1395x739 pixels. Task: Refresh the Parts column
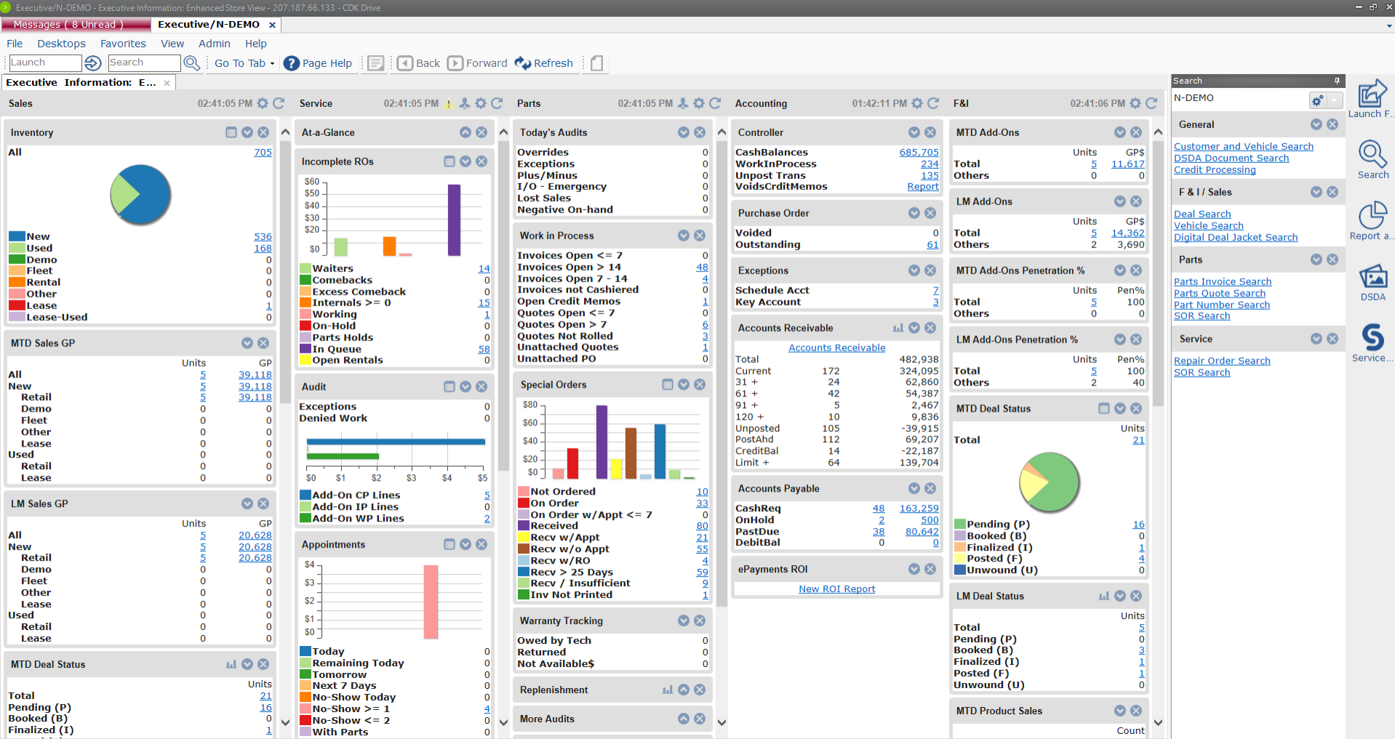click(715, 103)
